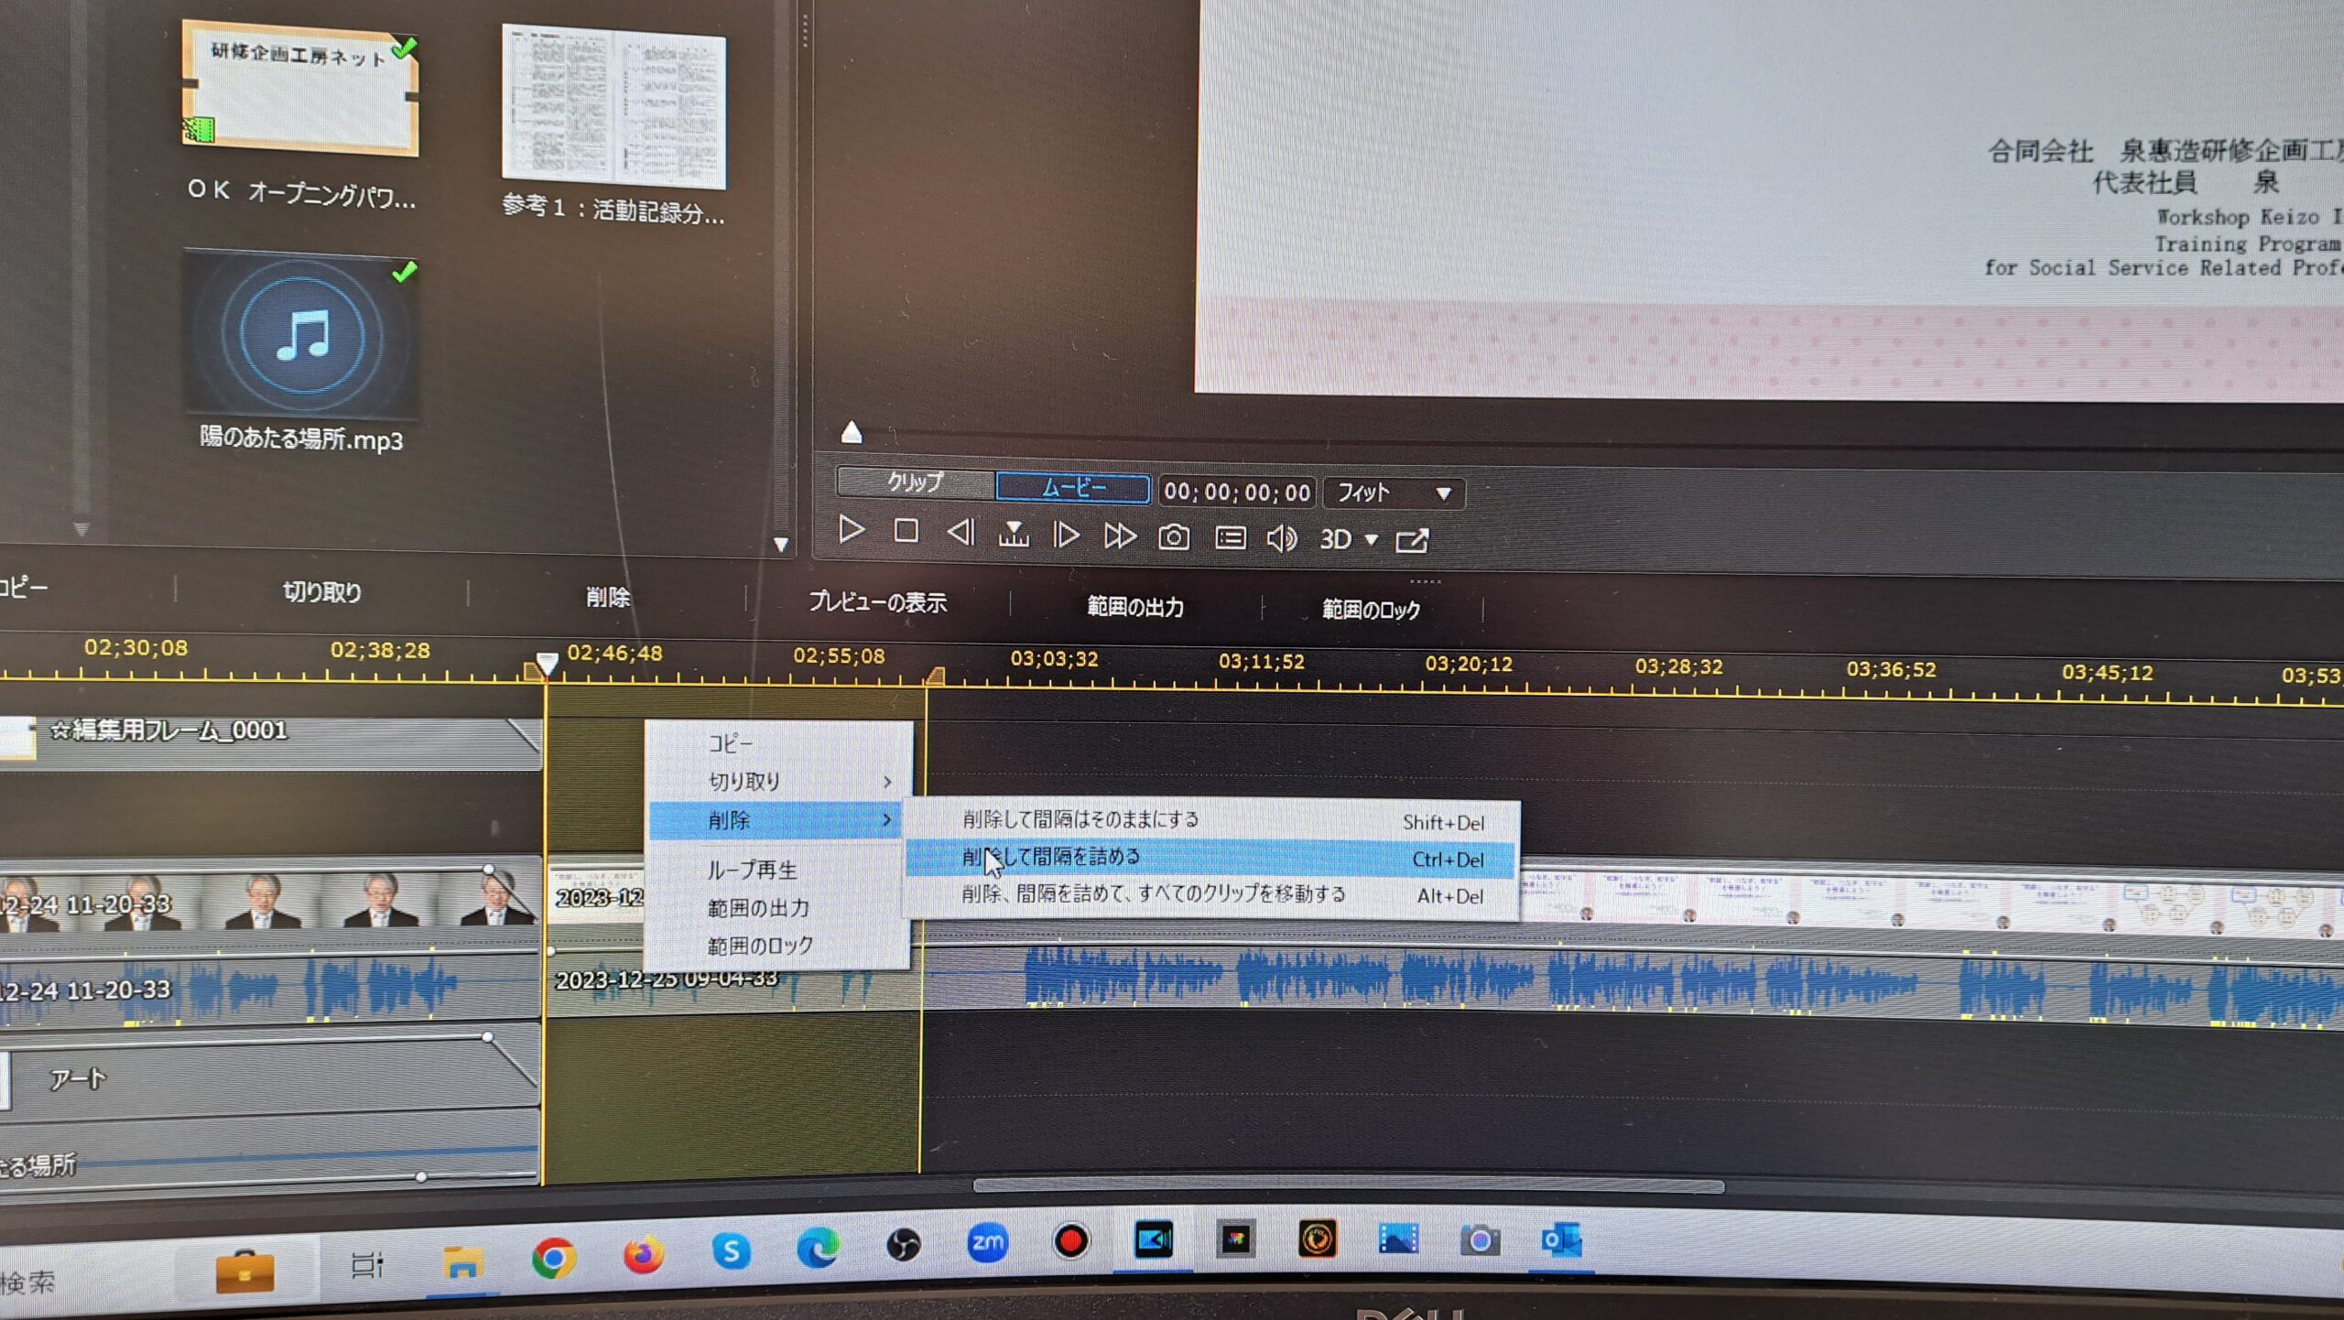Viewport: 2344px width, 1320px height.
Task: Open the 3D mode dropdown arrow
Action: (1371, 540)
